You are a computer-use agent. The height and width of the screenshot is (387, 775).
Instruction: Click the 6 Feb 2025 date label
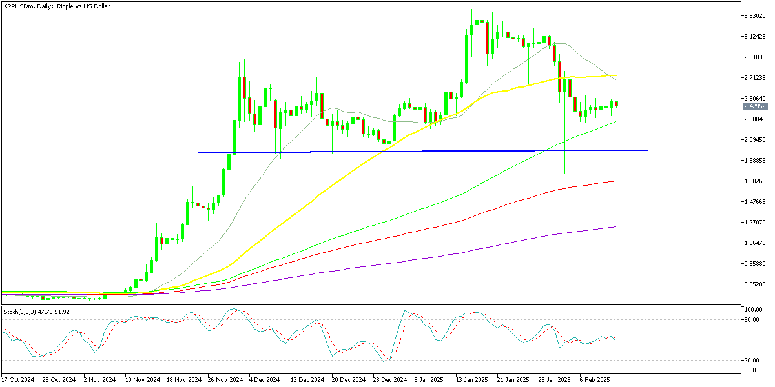[596, 381]
